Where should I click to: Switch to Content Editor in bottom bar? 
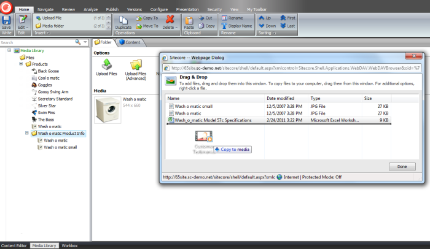pos(14,246)
